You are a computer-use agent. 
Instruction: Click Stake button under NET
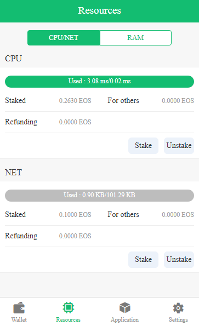tap(143, 260)
